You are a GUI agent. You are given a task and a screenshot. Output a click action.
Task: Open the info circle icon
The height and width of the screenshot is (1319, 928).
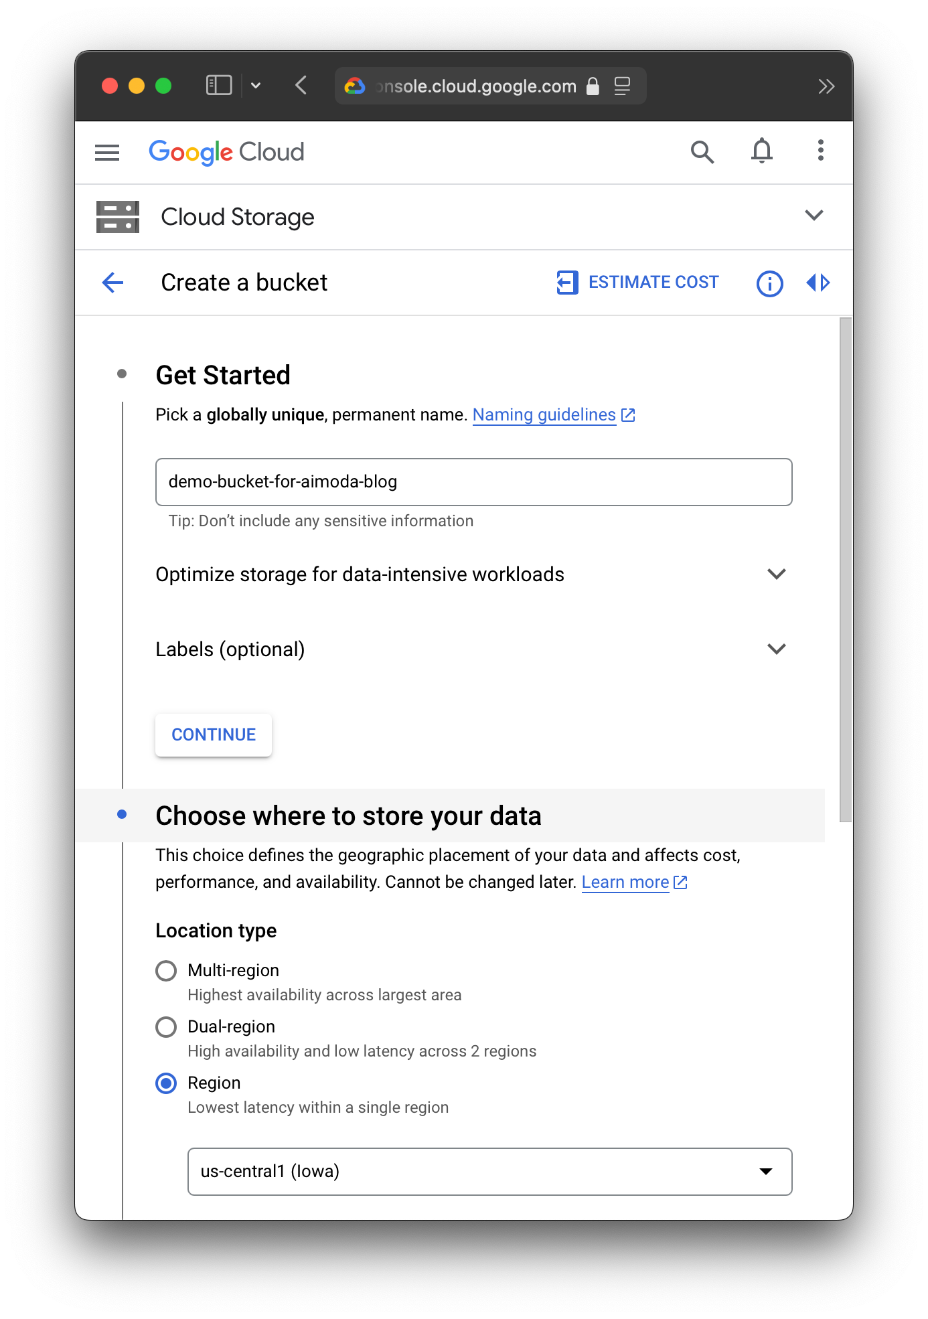point(769,283)
